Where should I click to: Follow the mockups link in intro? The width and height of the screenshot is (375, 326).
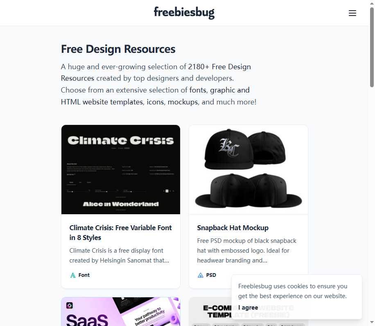pos(183,102)
